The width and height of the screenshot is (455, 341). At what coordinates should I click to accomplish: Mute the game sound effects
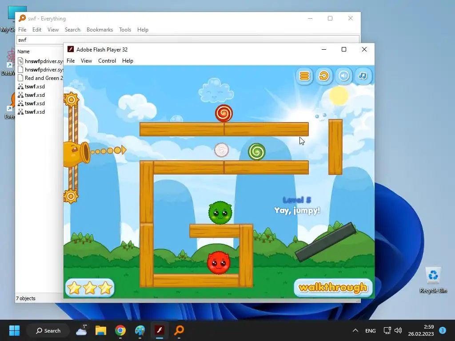point(343,76)
